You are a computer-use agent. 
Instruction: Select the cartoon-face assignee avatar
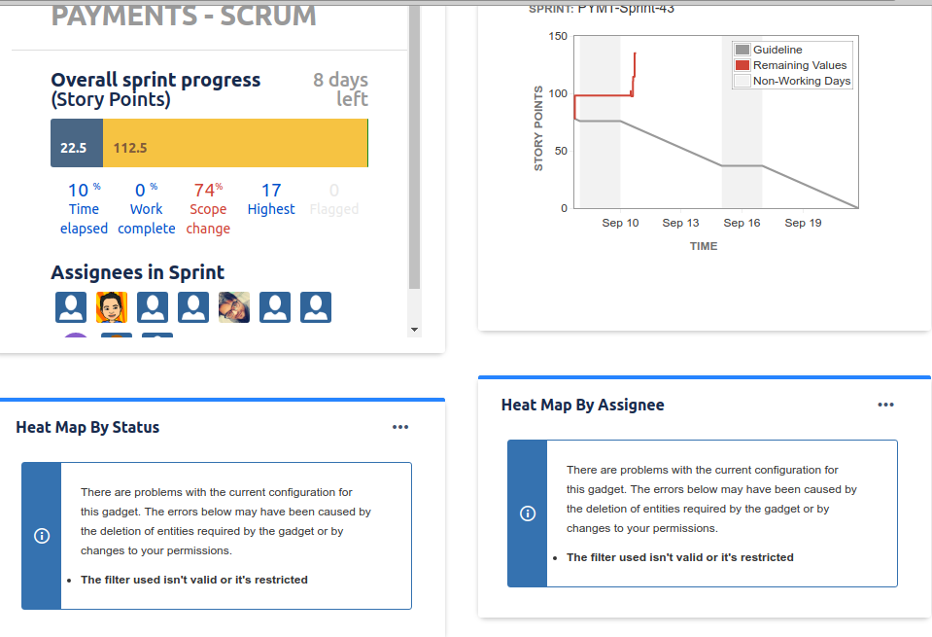tap(112, 307)
